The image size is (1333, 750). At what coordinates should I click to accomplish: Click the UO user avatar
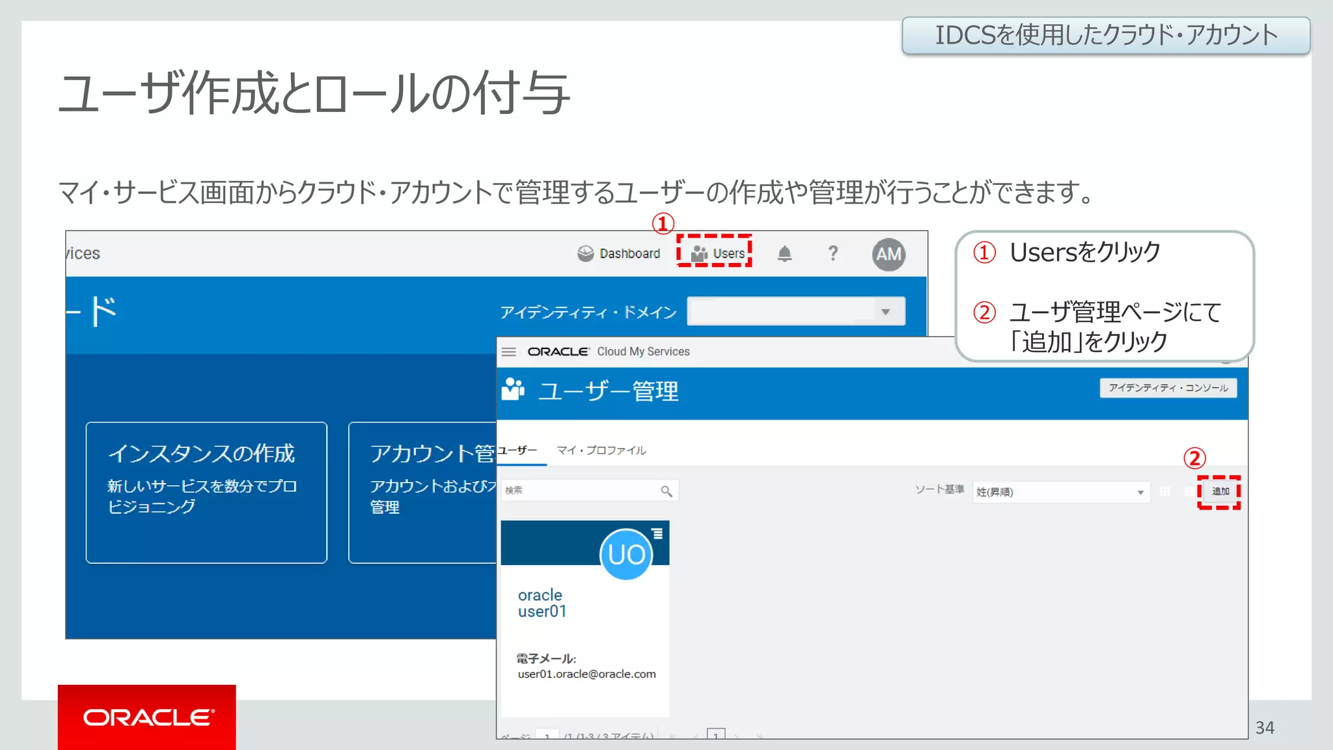click(626, 554)
